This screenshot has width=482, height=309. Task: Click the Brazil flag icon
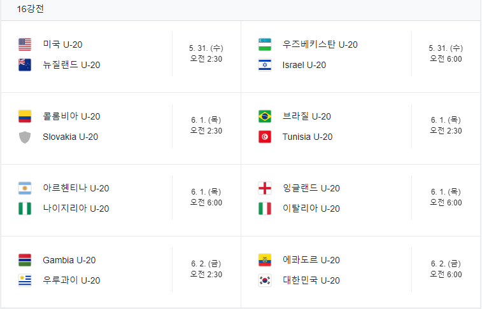[x=265, y=116]
